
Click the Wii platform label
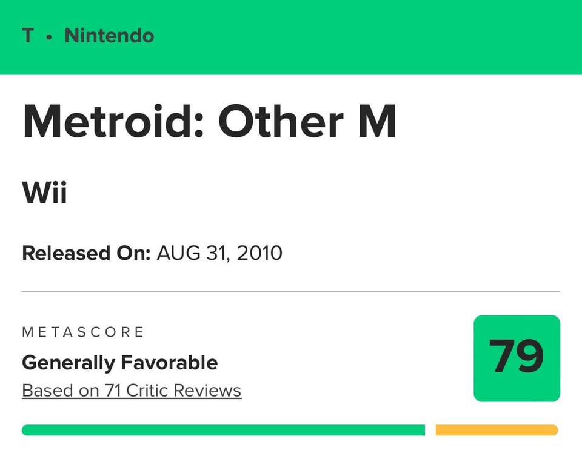click(x=44, y=193)
